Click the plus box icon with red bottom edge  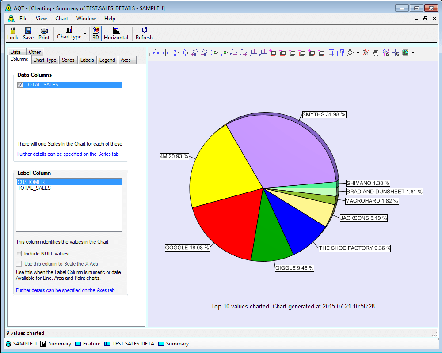(x=273, y=53)
